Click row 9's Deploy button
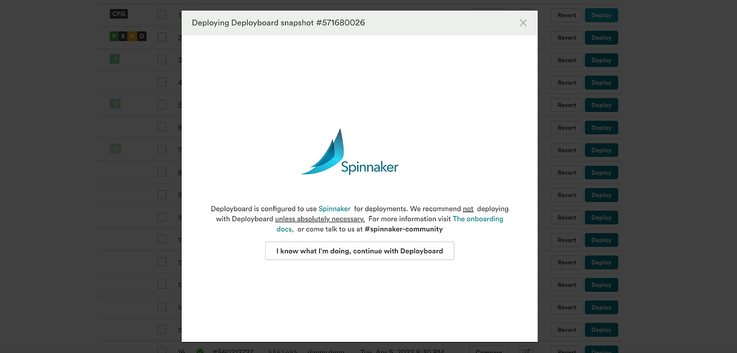The height and width of the screenshot is (353, 737). point(601,195)
